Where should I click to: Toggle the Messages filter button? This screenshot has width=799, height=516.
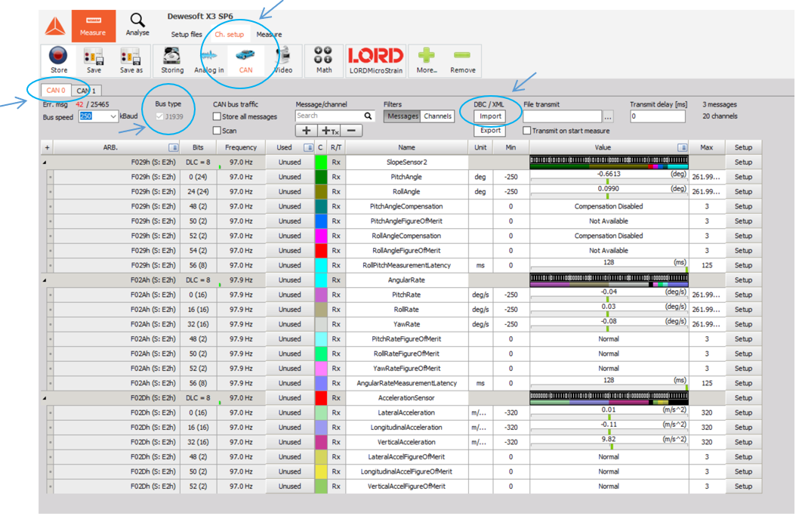(x=403, y=116)
